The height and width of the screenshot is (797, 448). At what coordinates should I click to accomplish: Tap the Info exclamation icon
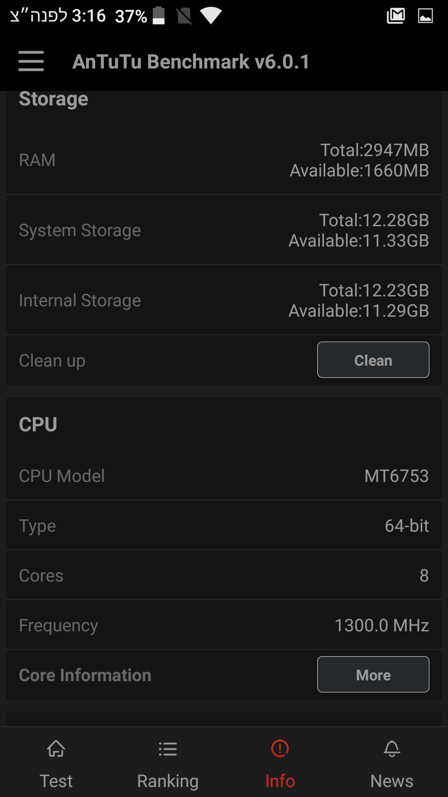point(280,749)
